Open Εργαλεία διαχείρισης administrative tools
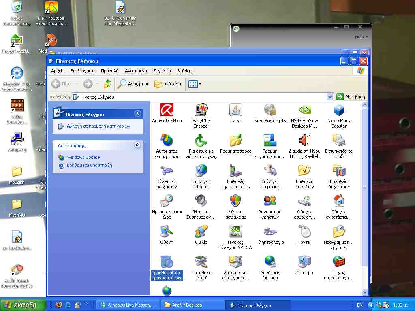 [x=339, y=177]
